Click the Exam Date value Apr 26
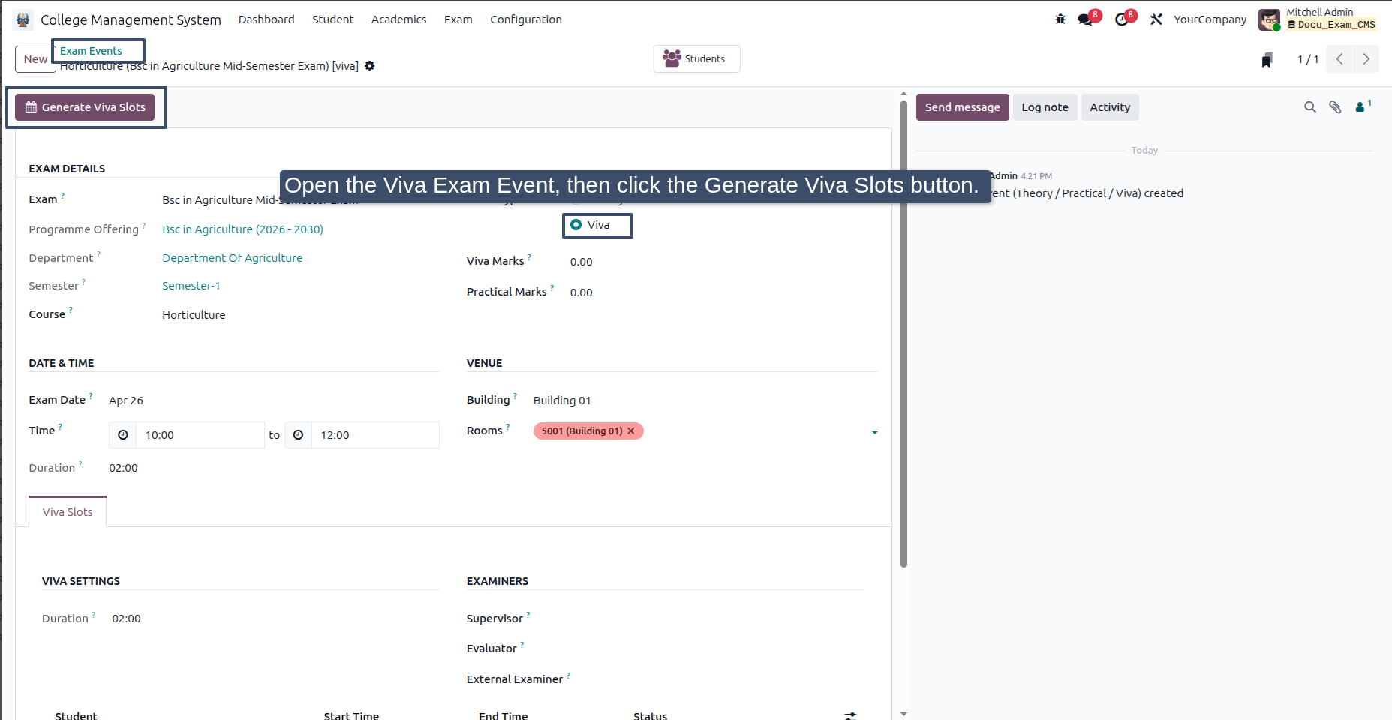 tap(126, 400)
